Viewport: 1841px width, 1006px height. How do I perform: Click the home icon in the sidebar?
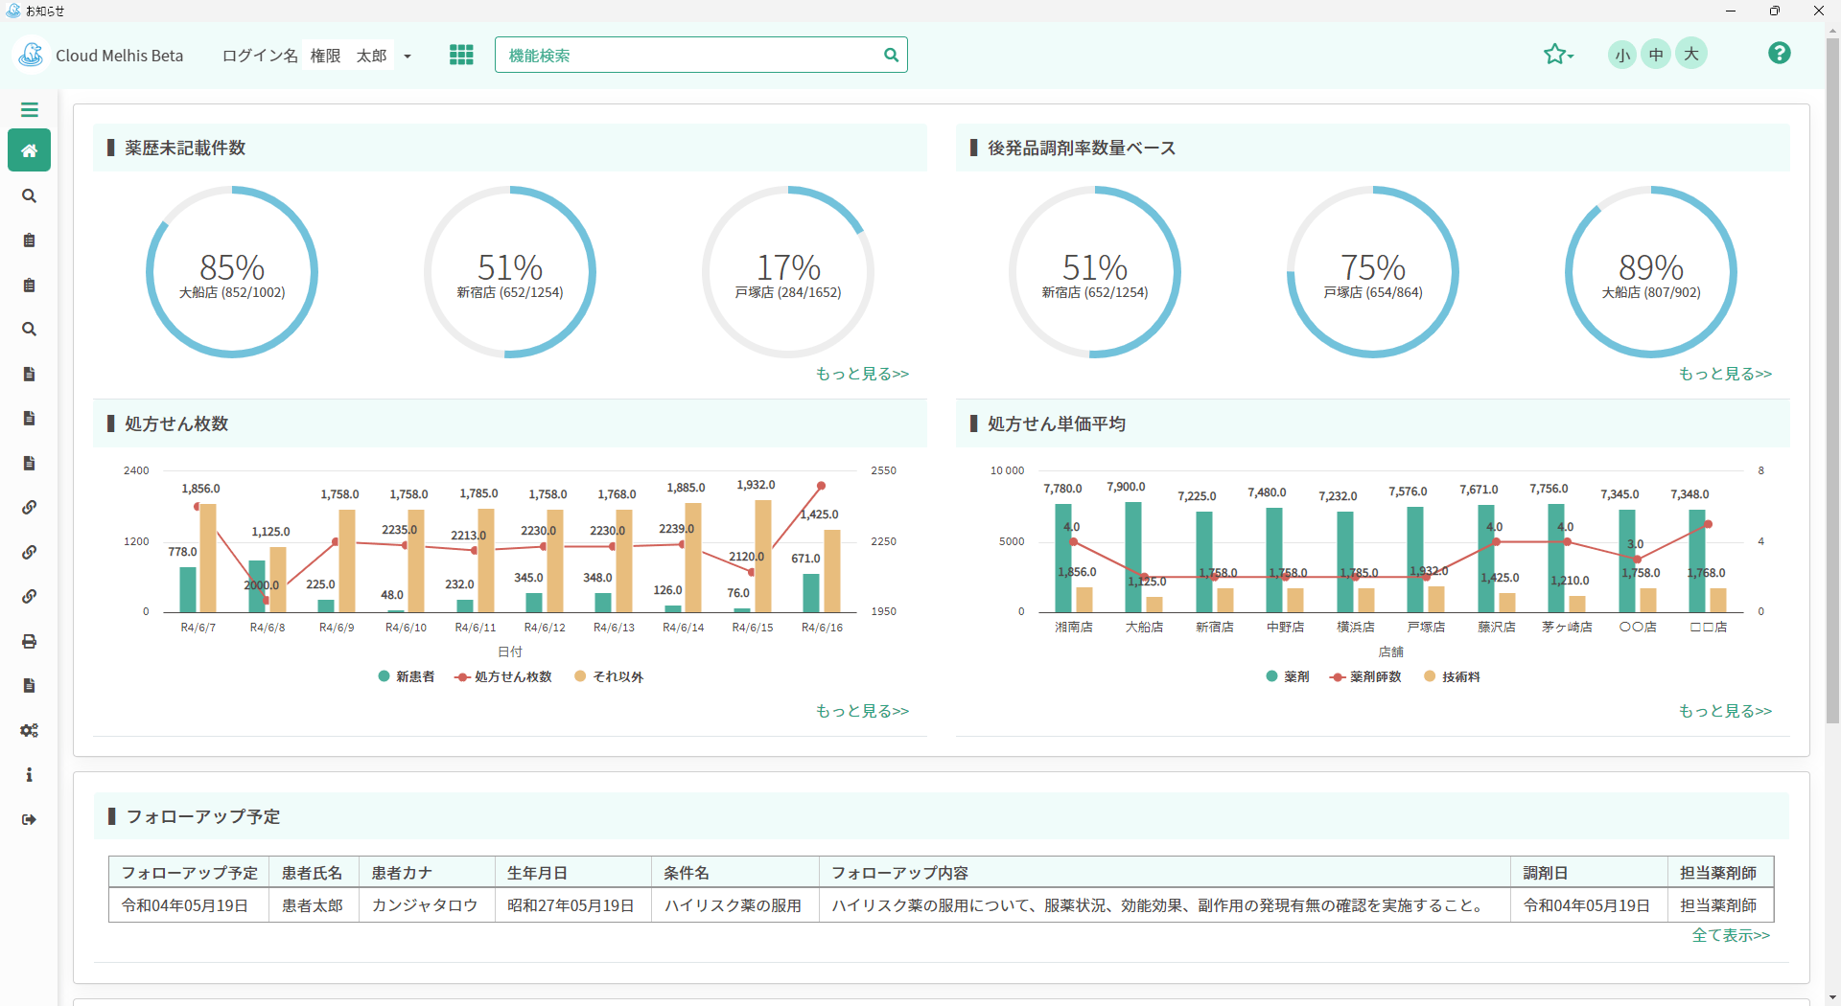[x=29, y=150]
